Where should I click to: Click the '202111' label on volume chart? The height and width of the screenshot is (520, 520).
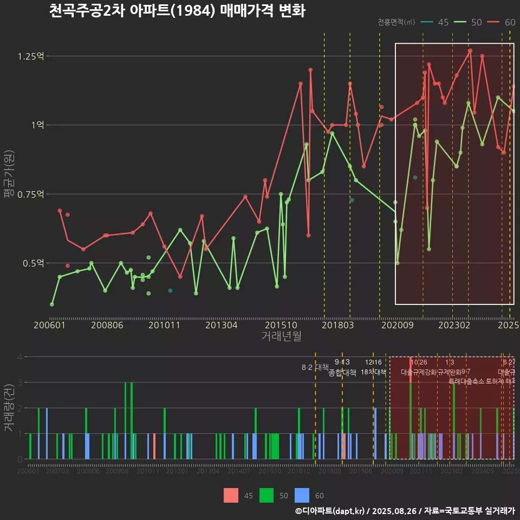[420, 471]
